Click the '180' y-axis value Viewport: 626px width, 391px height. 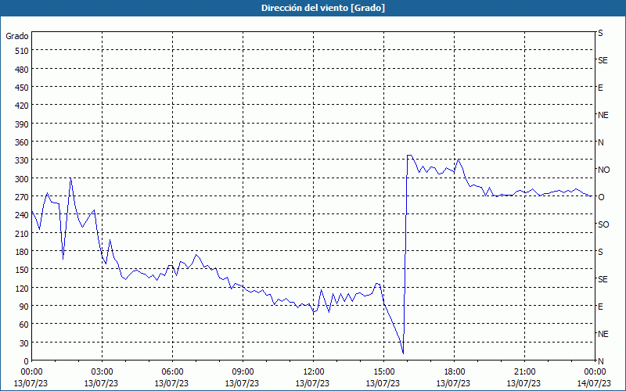point(22,252)
